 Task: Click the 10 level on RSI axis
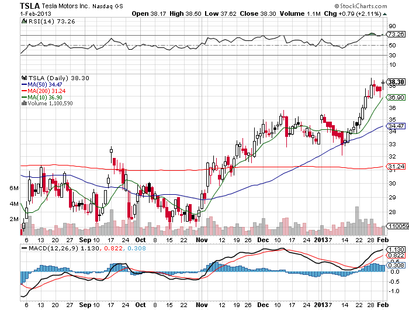coord(392,65)
